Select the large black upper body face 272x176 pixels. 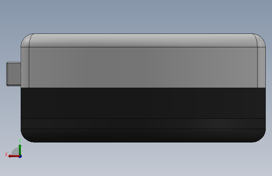143,103
